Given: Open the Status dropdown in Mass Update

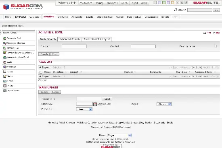Looking at the screenshot, I should pyautogui.click(x=164, y=104).
